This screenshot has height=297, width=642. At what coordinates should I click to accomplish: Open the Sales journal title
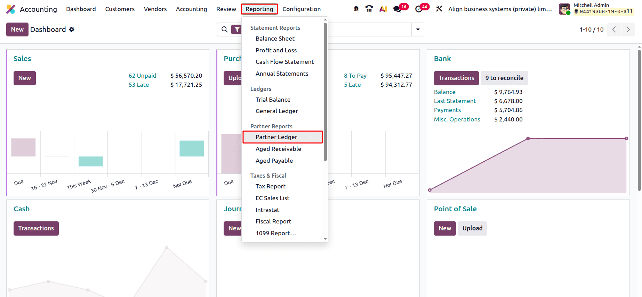tap(22, 59)
